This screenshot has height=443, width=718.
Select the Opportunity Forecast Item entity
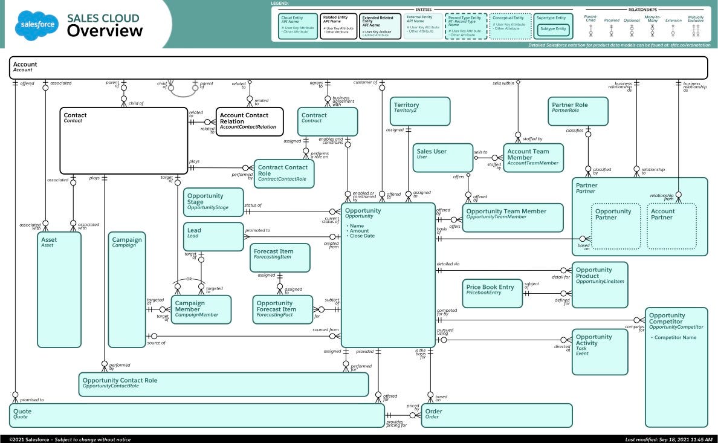[x=282, y=309]
